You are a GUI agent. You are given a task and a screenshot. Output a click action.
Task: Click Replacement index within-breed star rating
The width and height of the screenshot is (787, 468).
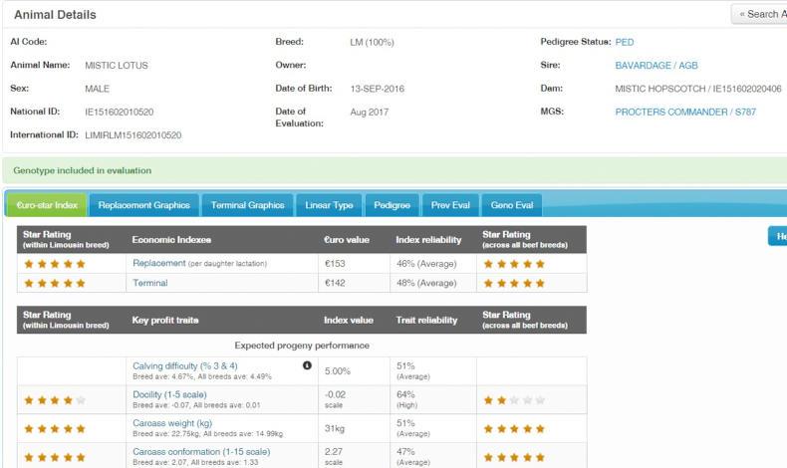click(x=55, y=264)
